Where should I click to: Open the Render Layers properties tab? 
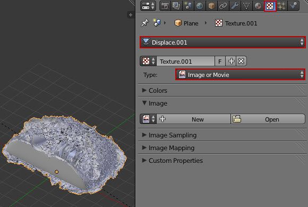click(176, 6)
